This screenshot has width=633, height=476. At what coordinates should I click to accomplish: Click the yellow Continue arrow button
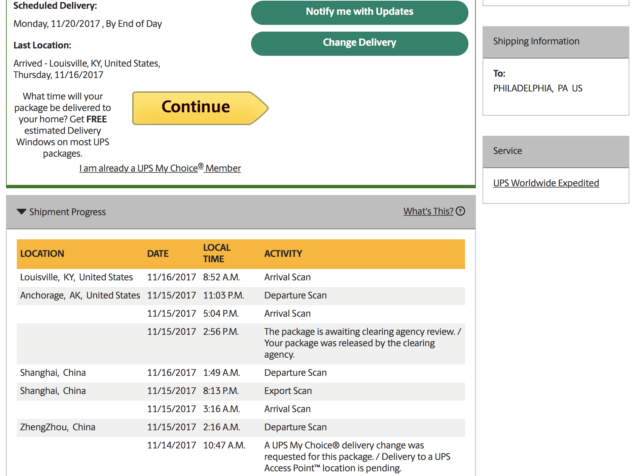click(x=200, y=108)
